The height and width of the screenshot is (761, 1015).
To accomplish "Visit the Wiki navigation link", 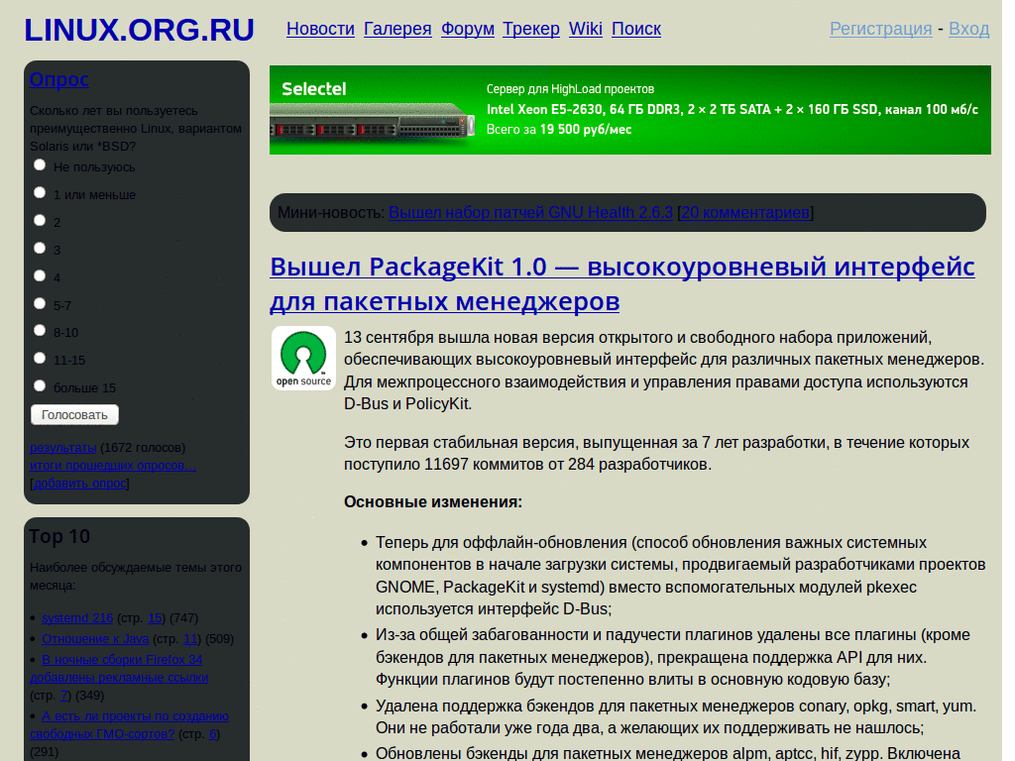I will click(x=585, y=29).
